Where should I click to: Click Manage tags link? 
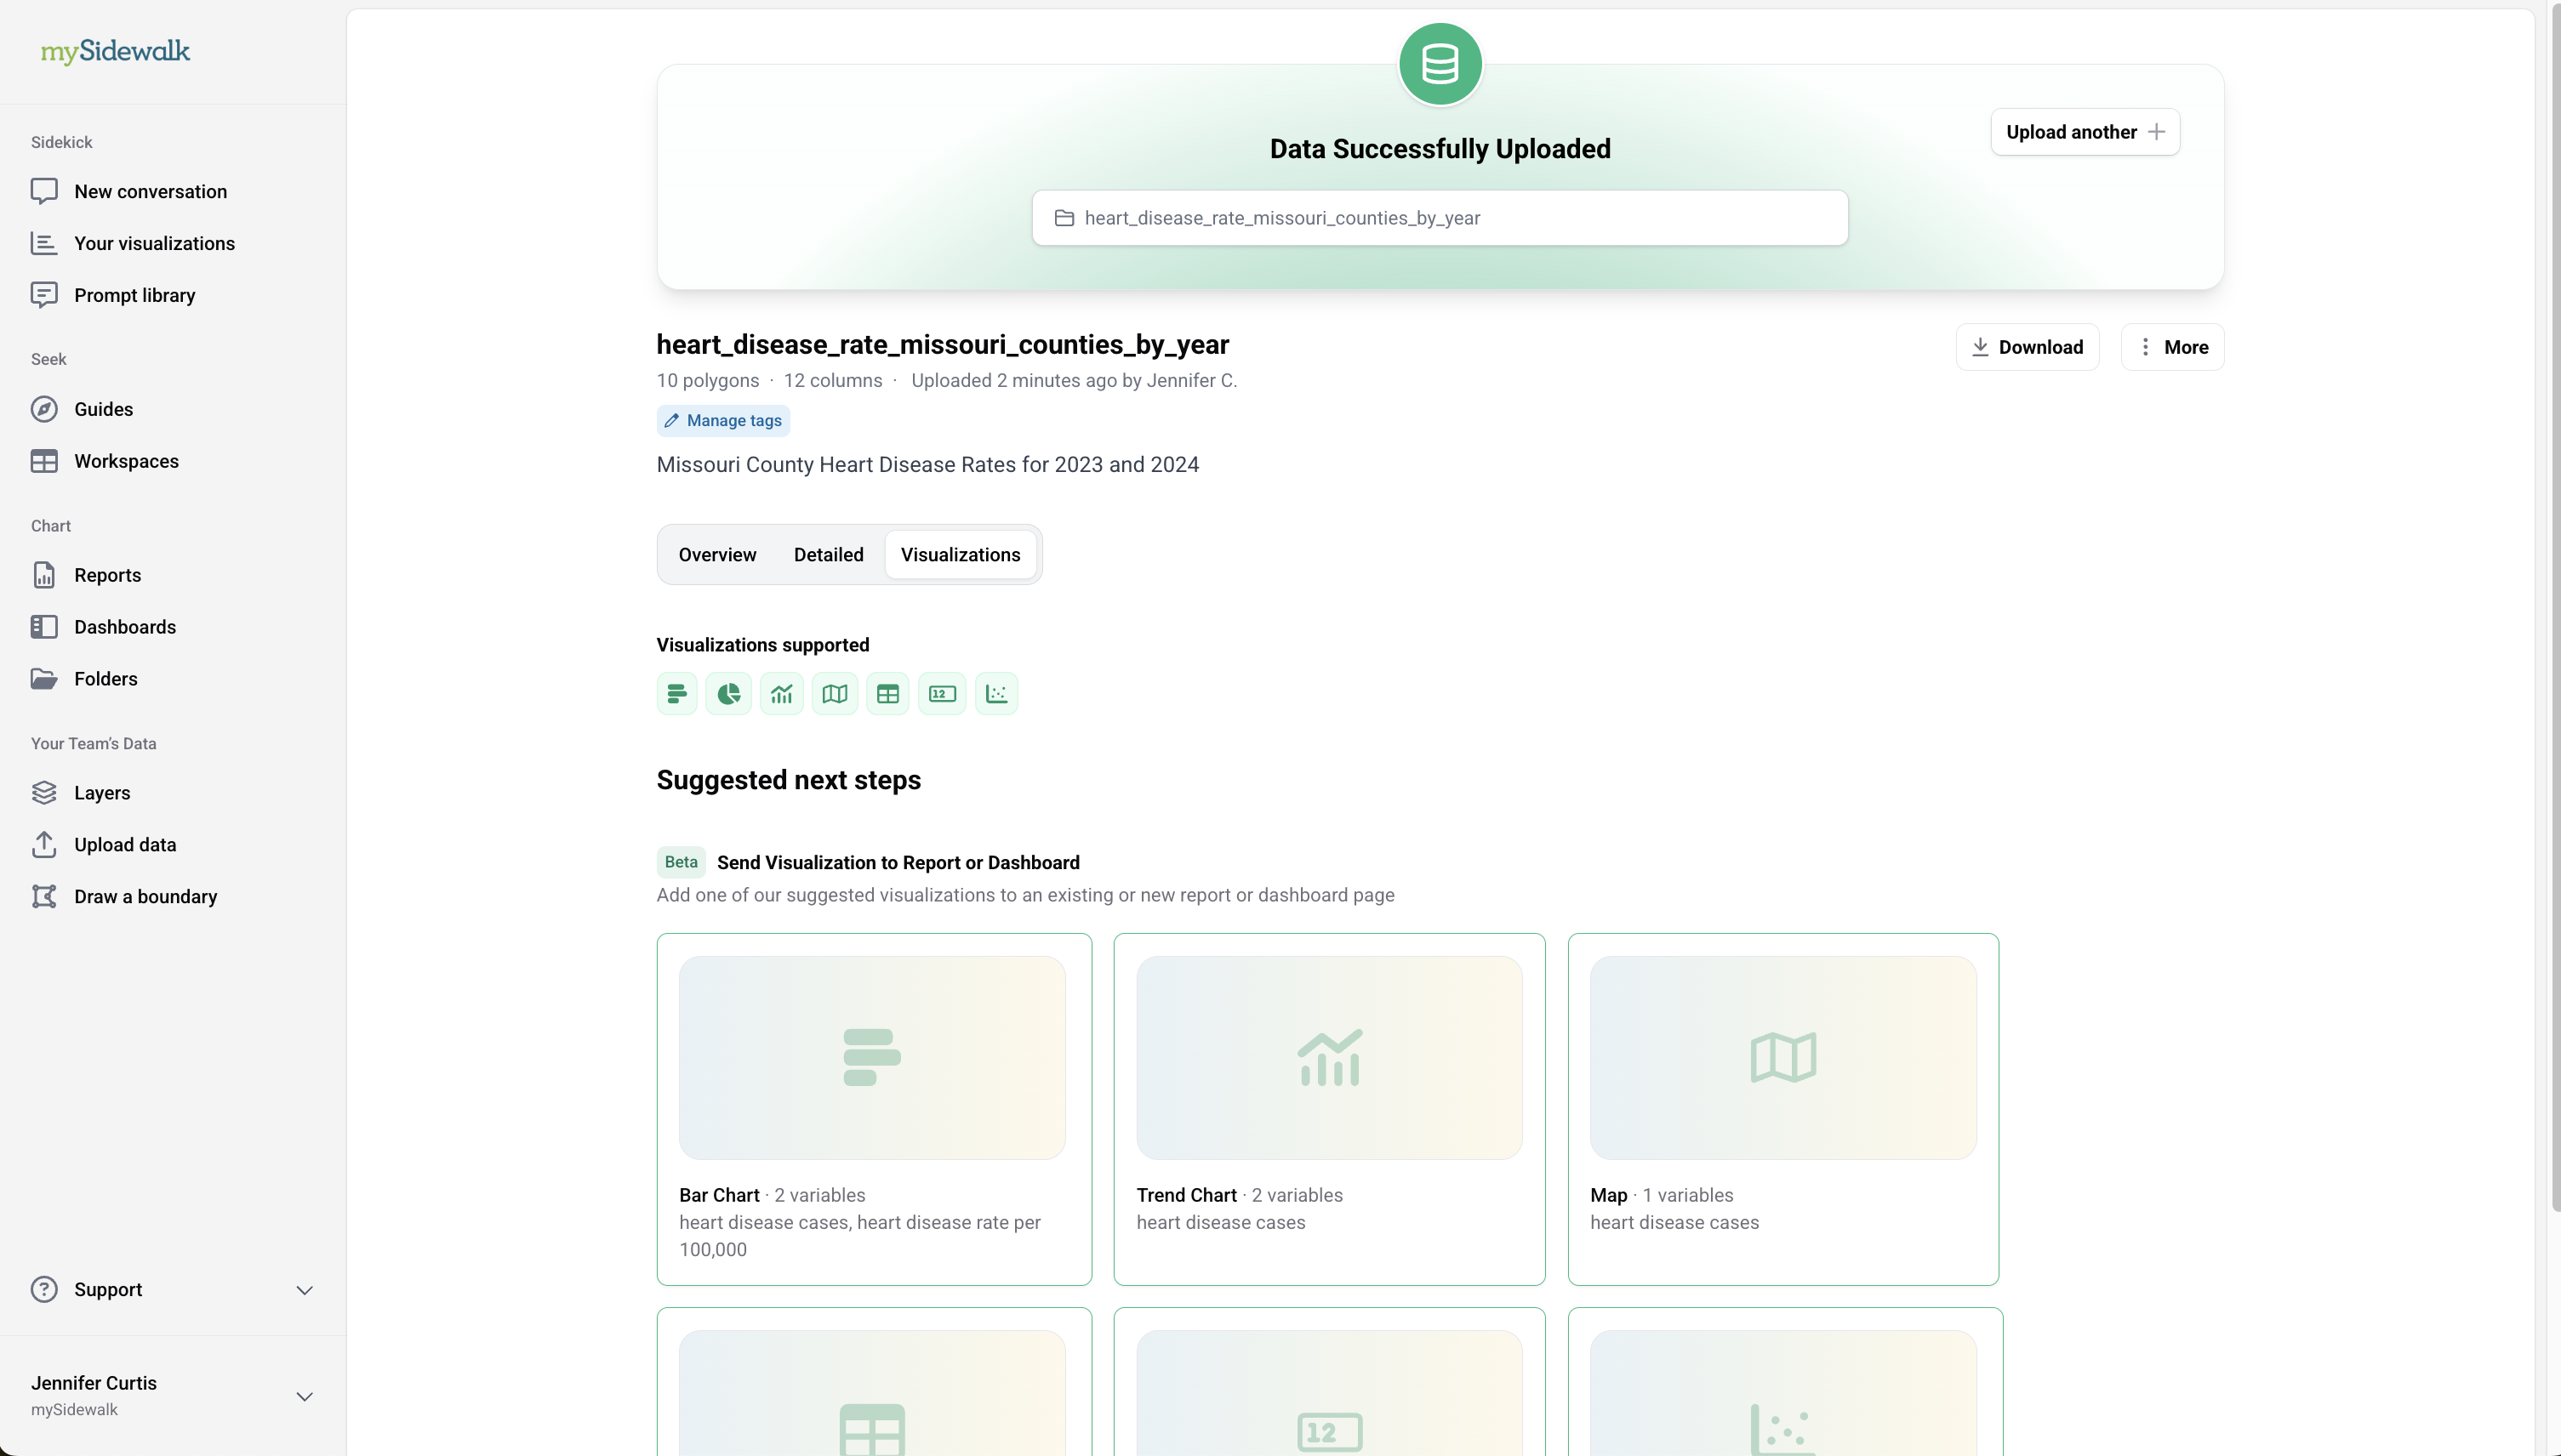[723, 421]
